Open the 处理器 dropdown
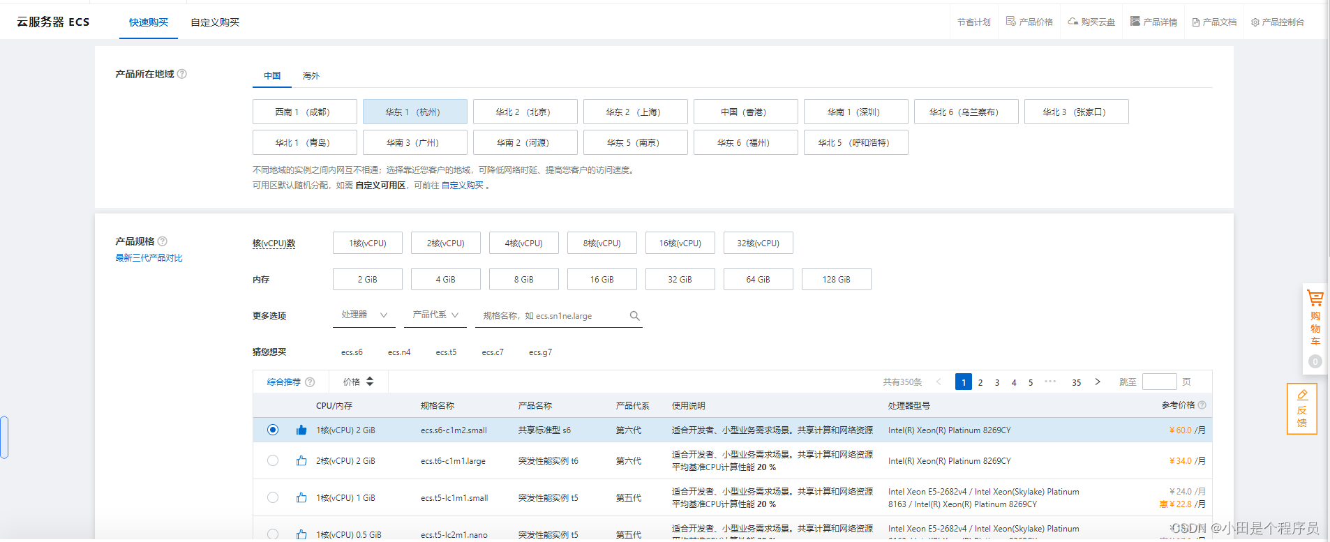This screenshot has height=542, width=1330. click(364, 315)
